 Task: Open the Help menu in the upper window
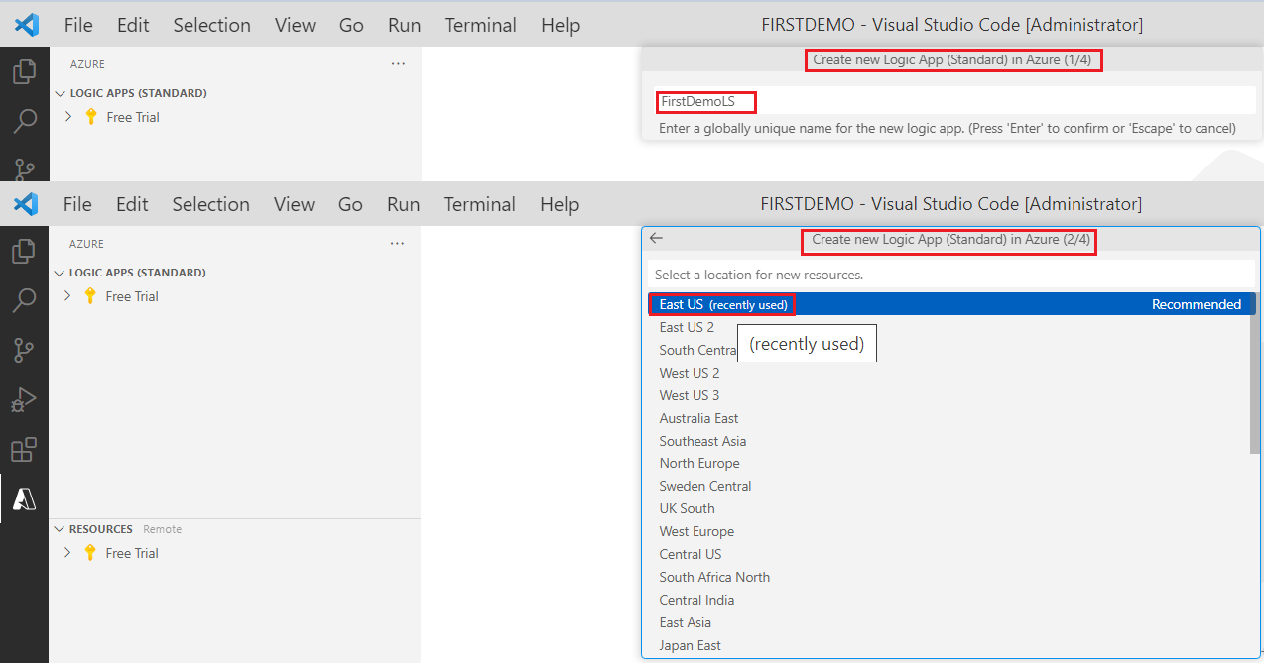[561, 25]
